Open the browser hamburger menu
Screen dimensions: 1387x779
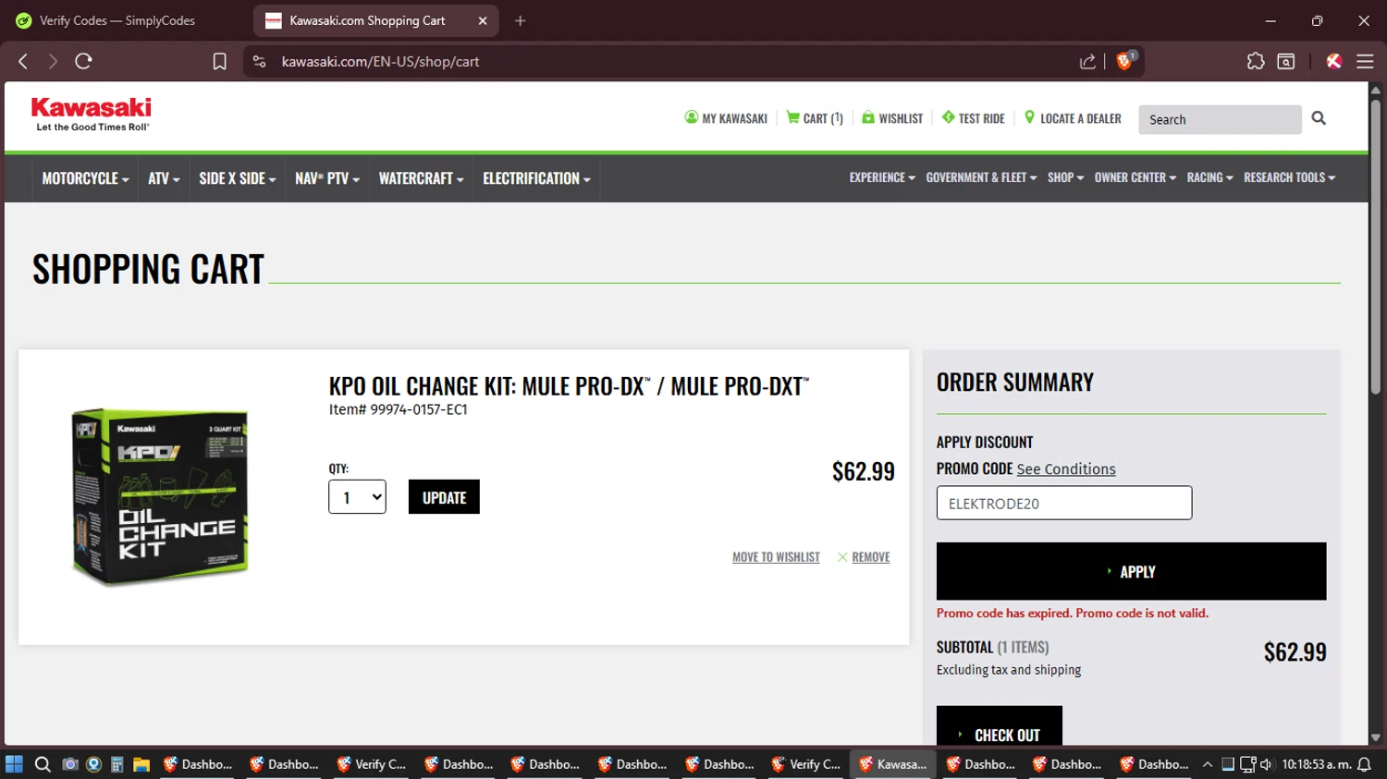pos(1365,61)
